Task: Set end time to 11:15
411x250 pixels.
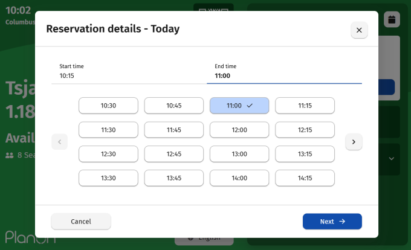Action: tap(305, 106)
